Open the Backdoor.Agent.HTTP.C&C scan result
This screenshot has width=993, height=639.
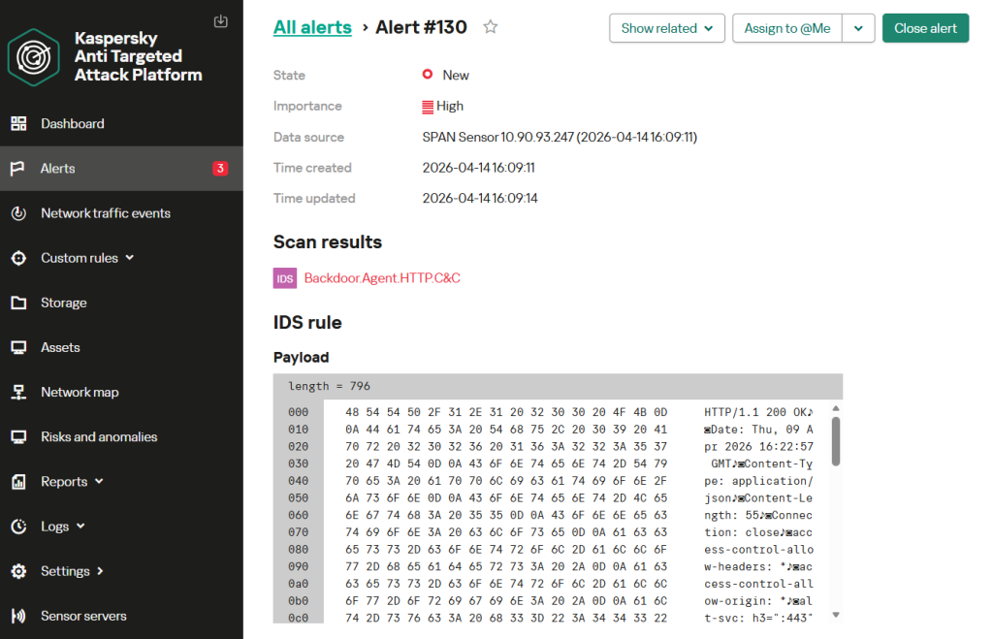pyautogui.click(x=381, y=278)
